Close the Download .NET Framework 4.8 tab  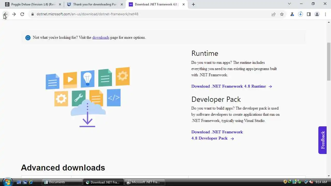point(184,4)
